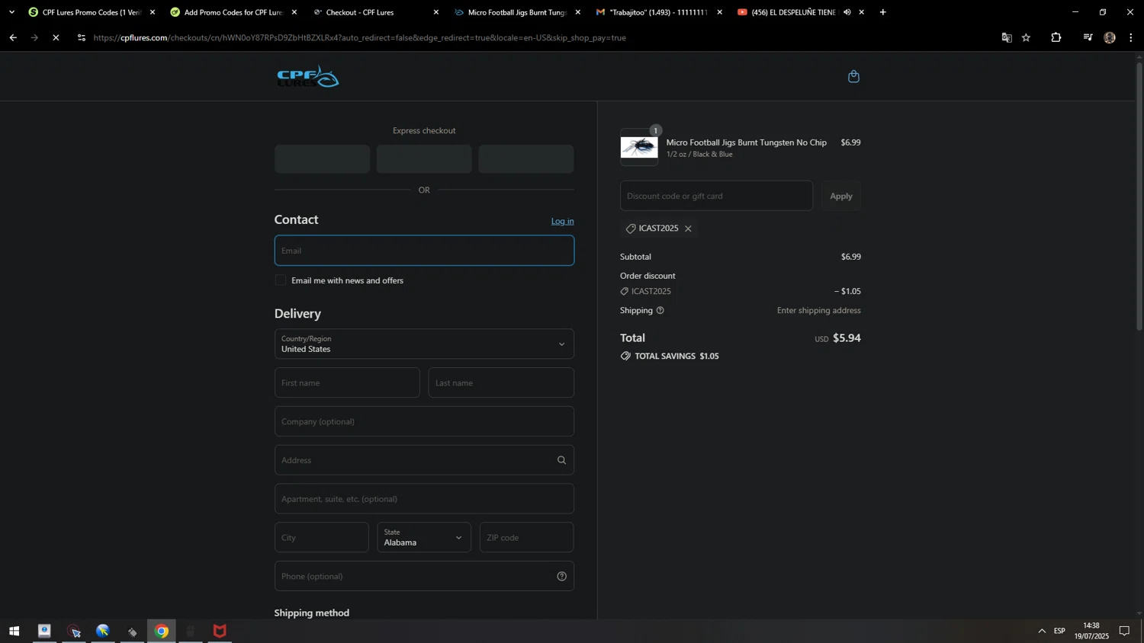Mute the YouTube tab audio icon

point(847,12)
